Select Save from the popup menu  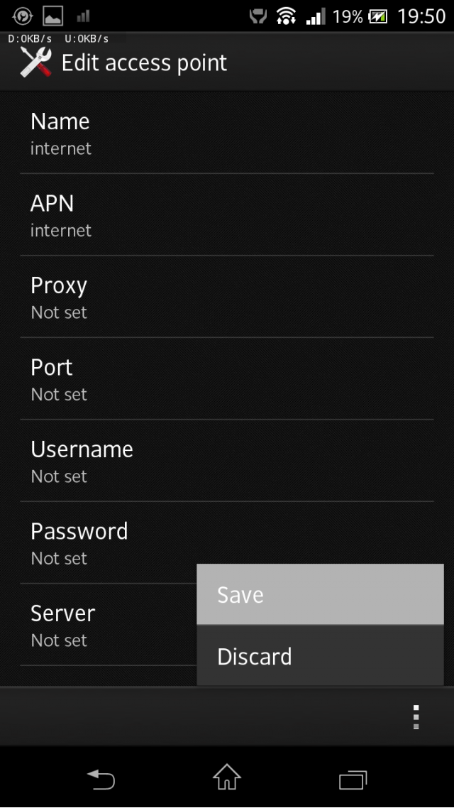tap(320, 594)
